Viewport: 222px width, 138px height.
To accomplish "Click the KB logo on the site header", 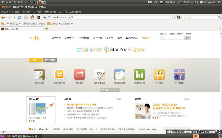I will click(34, 38).
